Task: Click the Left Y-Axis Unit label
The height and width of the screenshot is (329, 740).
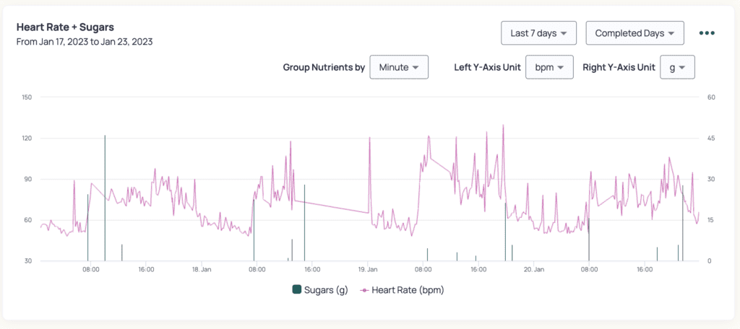Action: 487,67
